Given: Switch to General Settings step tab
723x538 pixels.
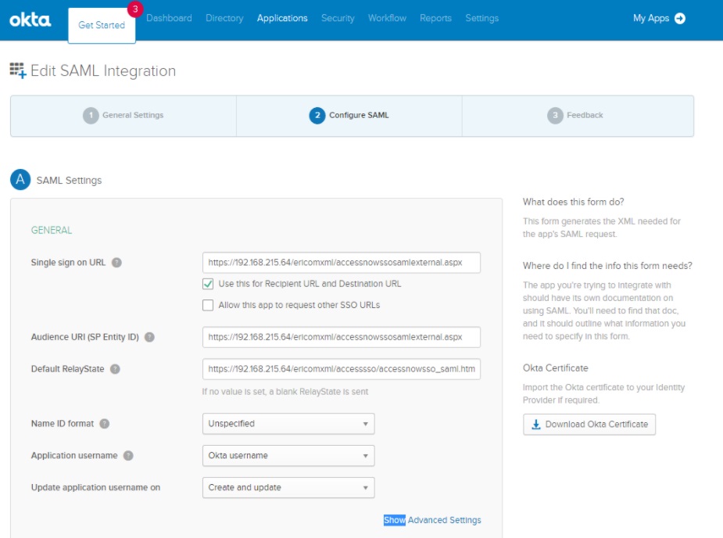Looking at the screenshot, I should pos(123,115).
